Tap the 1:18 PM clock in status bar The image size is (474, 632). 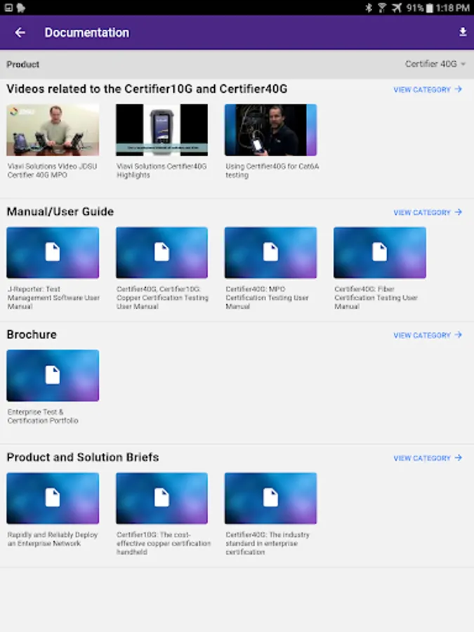coord(453,8)
